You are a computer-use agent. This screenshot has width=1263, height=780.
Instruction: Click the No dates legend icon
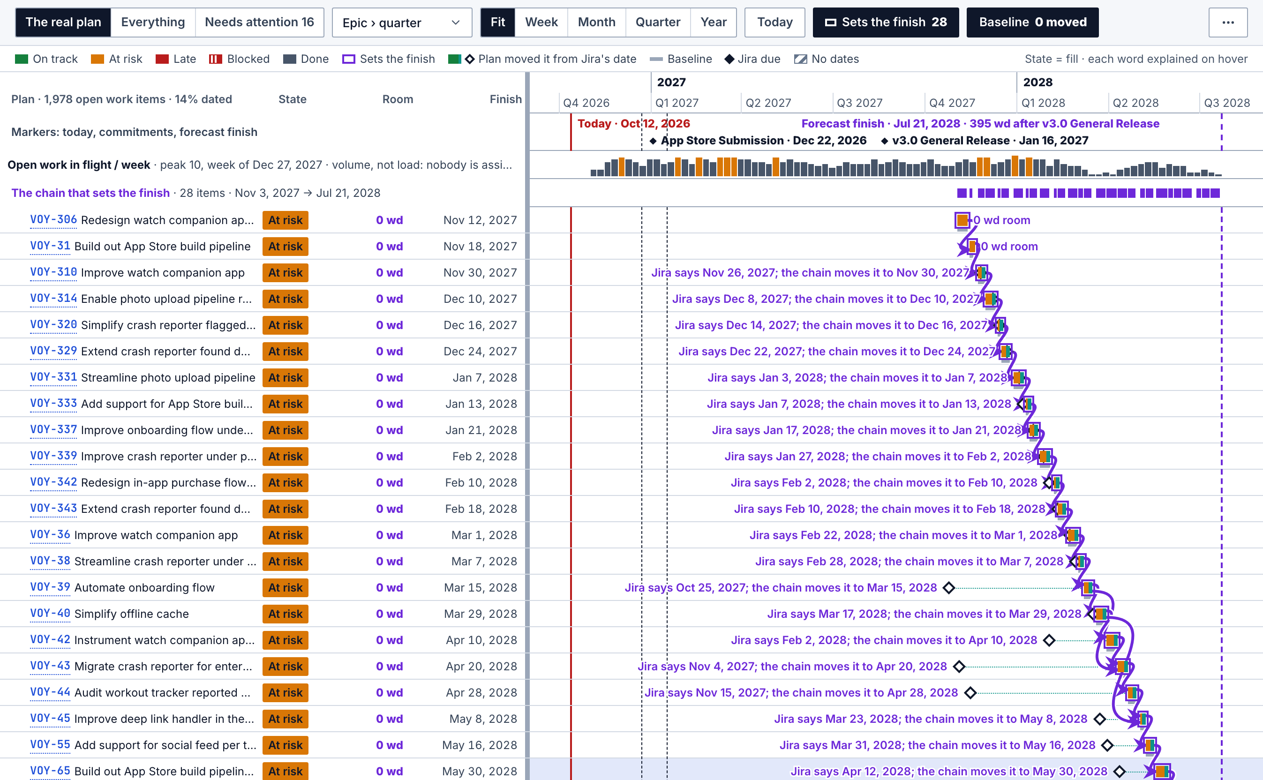click(800, 60)
